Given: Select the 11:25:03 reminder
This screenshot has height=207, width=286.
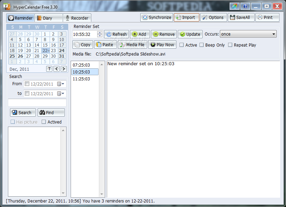Looking at the screenshot, I should 85,79.
